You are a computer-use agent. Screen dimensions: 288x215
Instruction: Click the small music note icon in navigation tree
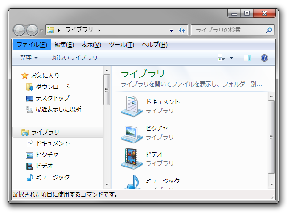(x=30, y=177)
